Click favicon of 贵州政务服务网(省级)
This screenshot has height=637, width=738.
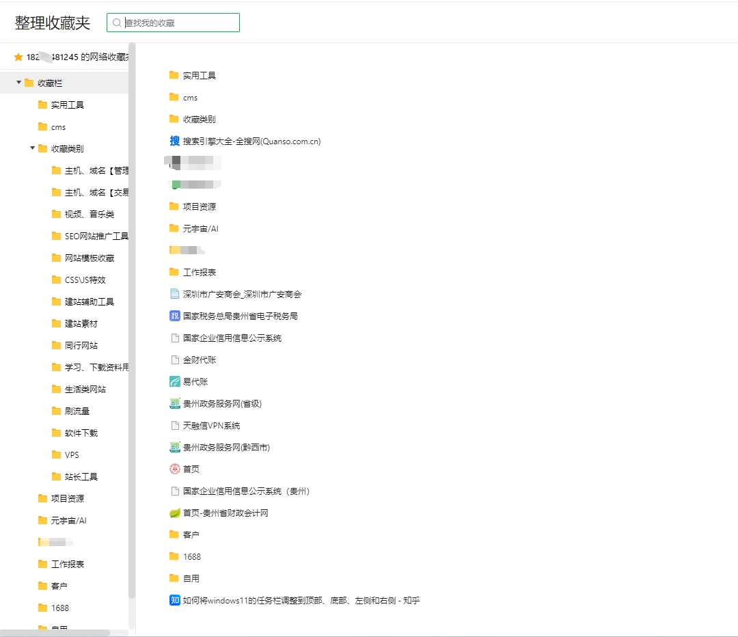pyautogui.click(x=175, y=403)
